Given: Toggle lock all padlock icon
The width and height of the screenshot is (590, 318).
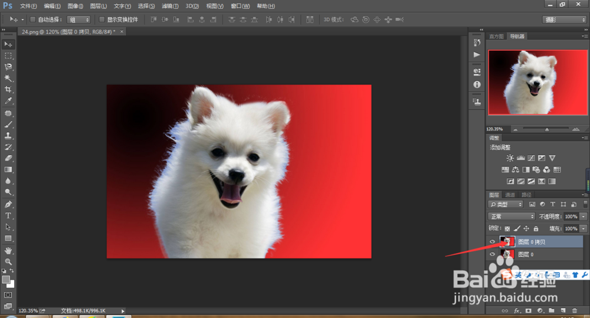Looking at the screenshot, I should [536, 228].
